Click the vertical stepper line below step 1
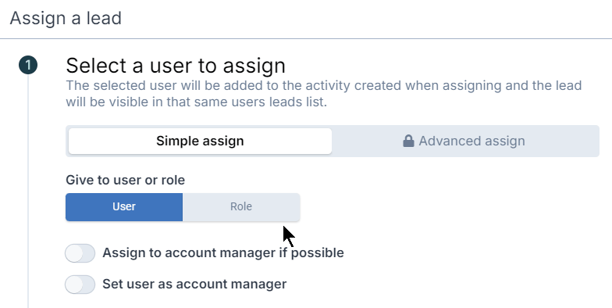 tap(28, 192)
